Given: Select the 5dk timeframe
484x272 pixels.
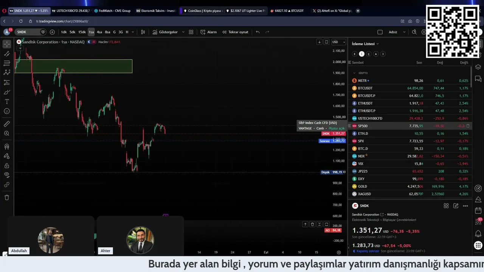Looking at the screenshot, I should [x=73, y=32].
